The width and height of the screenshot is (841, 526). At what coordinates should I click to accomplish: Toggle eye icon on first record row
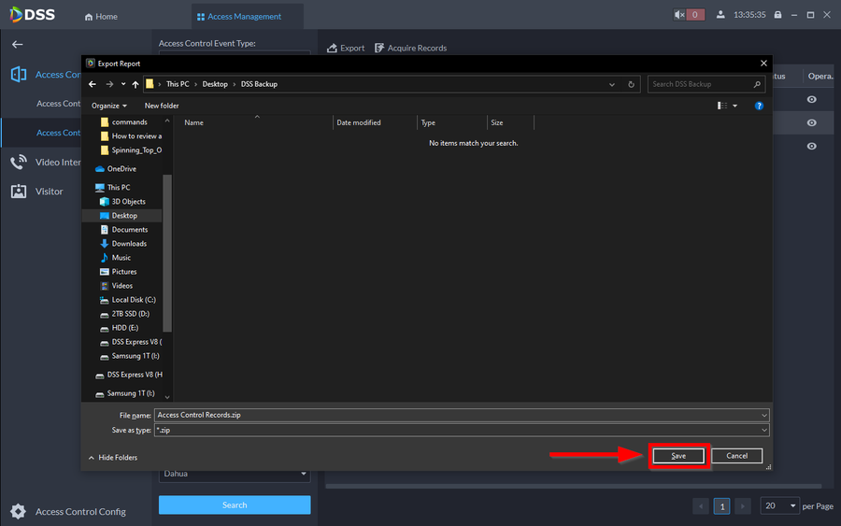(x=812, y=99)
